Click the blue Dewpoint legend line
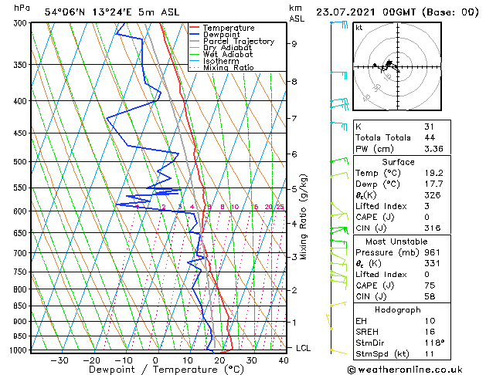Viewport: 486px width, 375px height. click(x=195, y=34)
